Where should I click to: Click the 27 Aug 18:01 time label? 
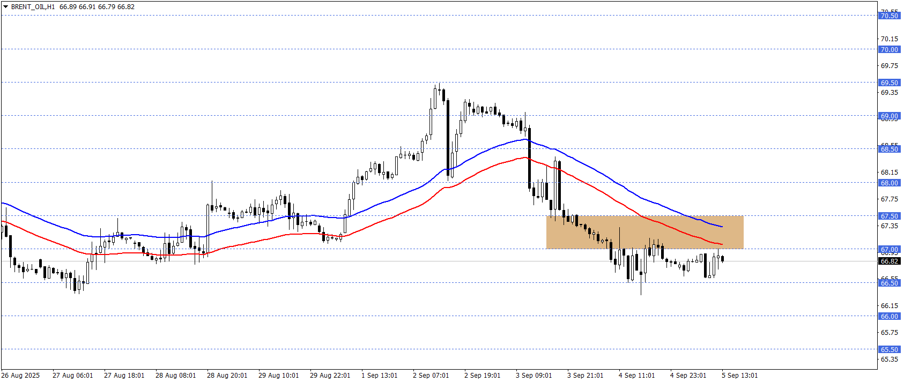124,376
